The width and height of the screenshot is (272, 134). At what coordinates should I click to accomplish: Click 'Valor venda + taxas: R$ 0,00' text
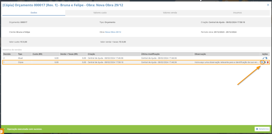[113, 42]
